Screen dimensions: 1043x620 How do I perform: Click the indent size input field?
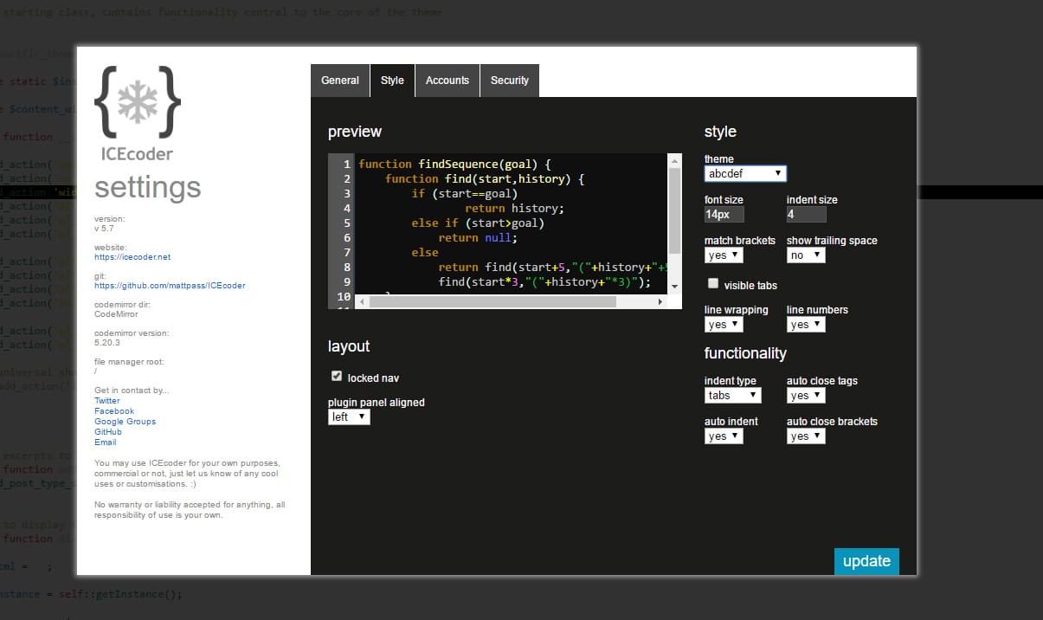coord(806,214)
